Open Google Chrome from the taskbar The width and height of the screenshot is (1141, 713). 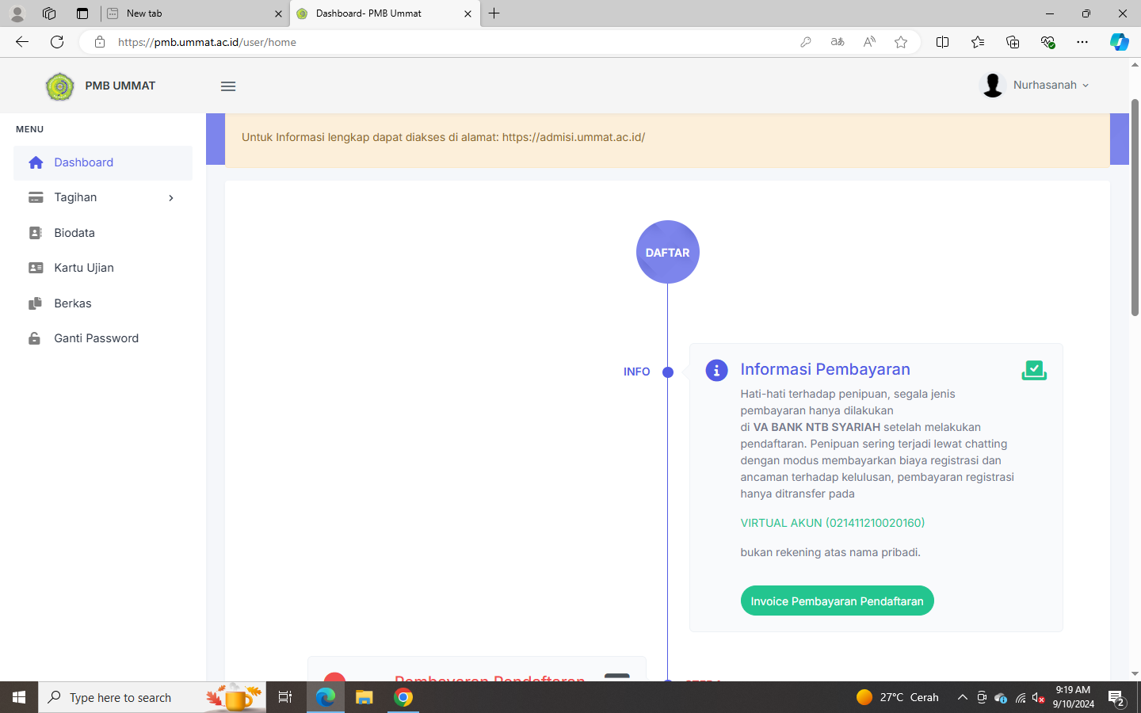[x=403, y=697]
